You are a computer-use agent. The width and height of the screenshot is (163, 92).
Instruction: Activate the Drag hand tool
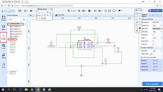tap(137, 31)
